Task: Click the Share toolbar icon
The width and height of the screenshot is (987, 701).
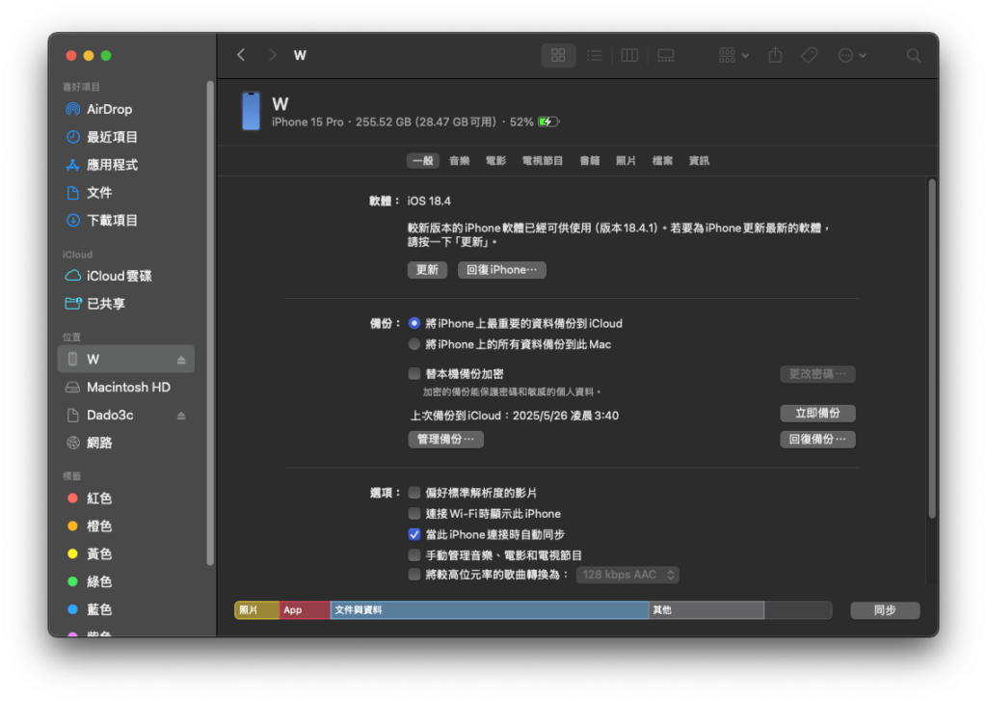Action: [776, 55]
